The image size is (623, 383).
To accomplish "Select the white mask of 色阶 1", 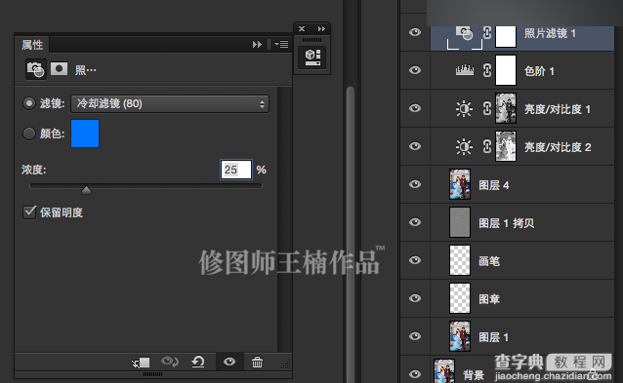I will coord(506,70).
